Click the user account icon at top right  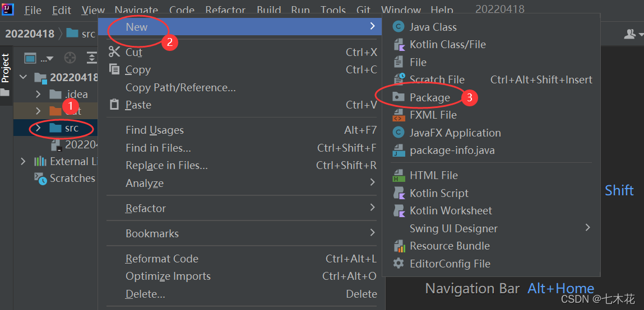tap(629, 34)
